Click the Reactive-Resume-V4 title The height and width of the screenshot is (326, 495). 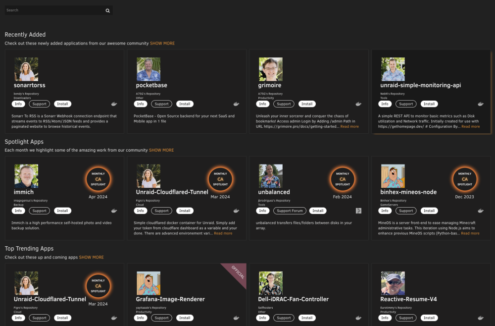pyautogui.click(x=408, y=299)
